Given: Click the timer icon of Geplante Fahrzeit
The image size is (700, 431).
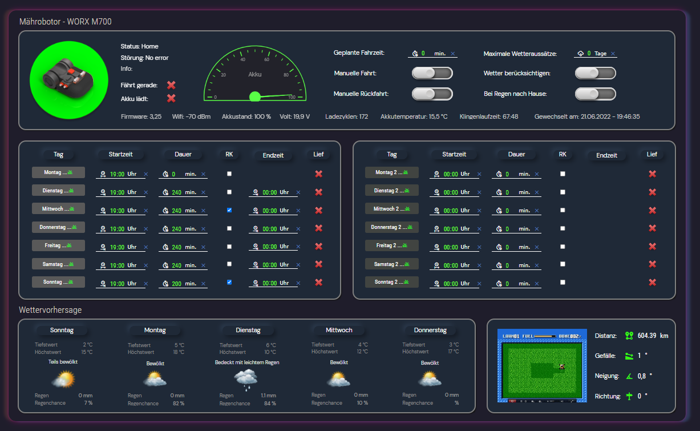Looking at the screenshot, I should point(415,54).
